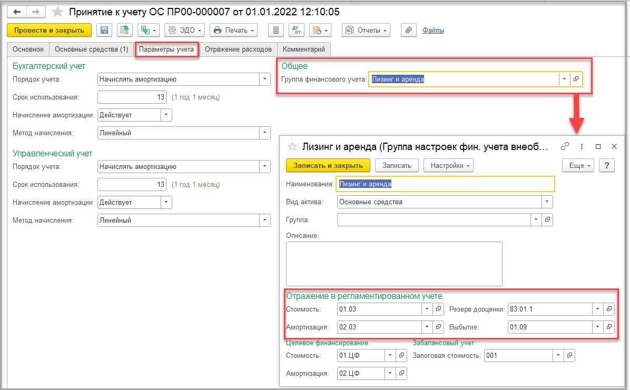This screenshot has width=630, height=390.
Task: Switch to the Основные средства (1) tab
Action: 92,49
